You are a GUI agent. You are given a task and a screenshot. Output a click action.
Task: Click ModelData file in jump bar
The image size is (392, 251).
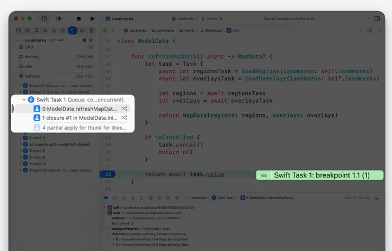pos(211,31)
